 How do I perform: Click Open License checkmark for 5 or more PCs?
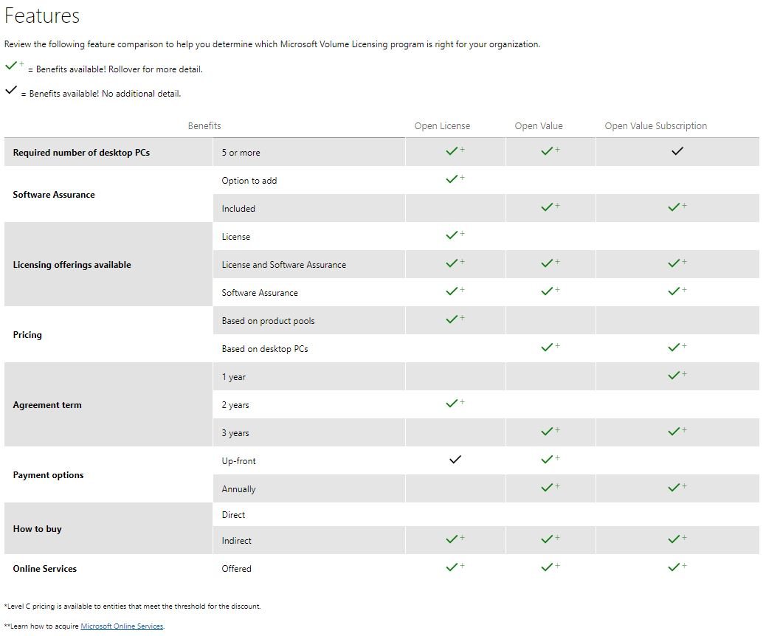click(454, 151)
